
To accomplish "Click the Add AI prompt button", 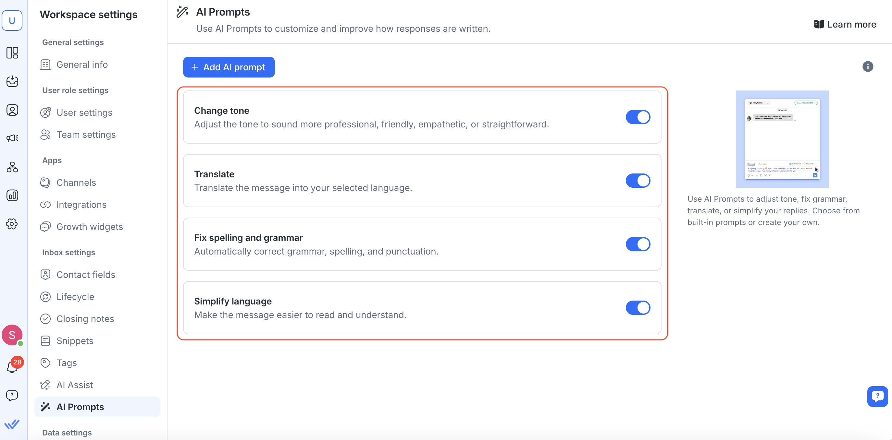I will (229, 67).
